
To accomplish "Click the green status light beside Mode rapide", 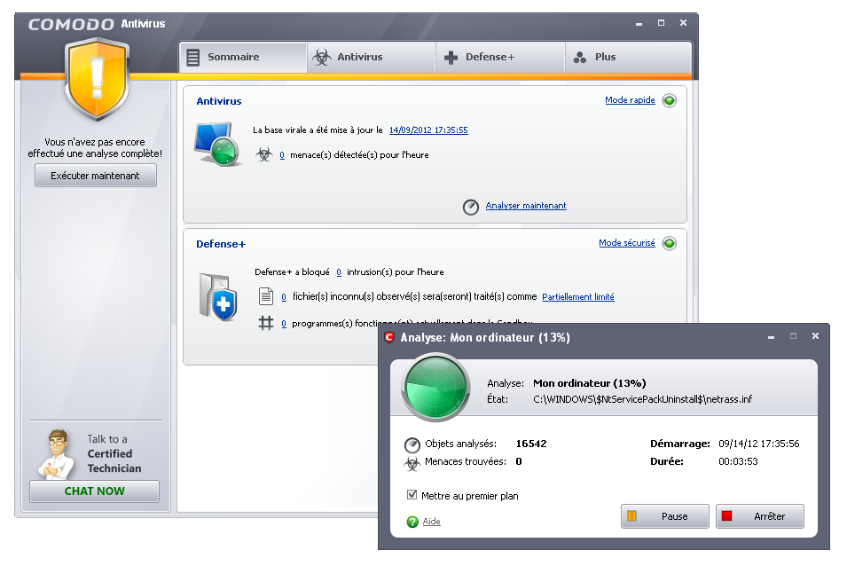I will 670,100.
